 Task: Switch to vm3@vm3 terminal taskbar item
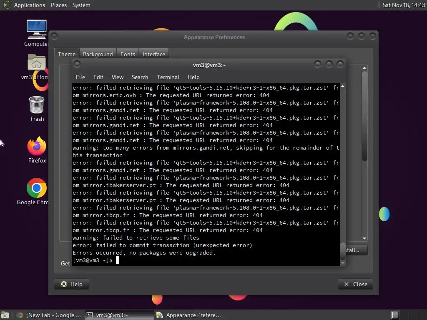point(119,315)
